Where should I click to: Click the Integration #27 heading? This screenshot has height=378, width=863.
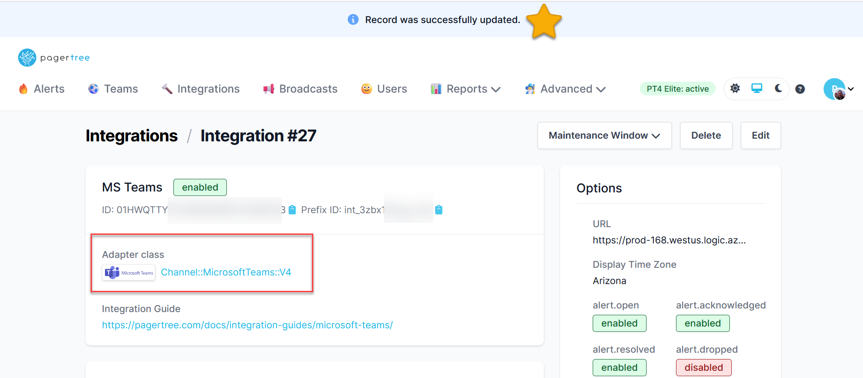coord(259,135)
